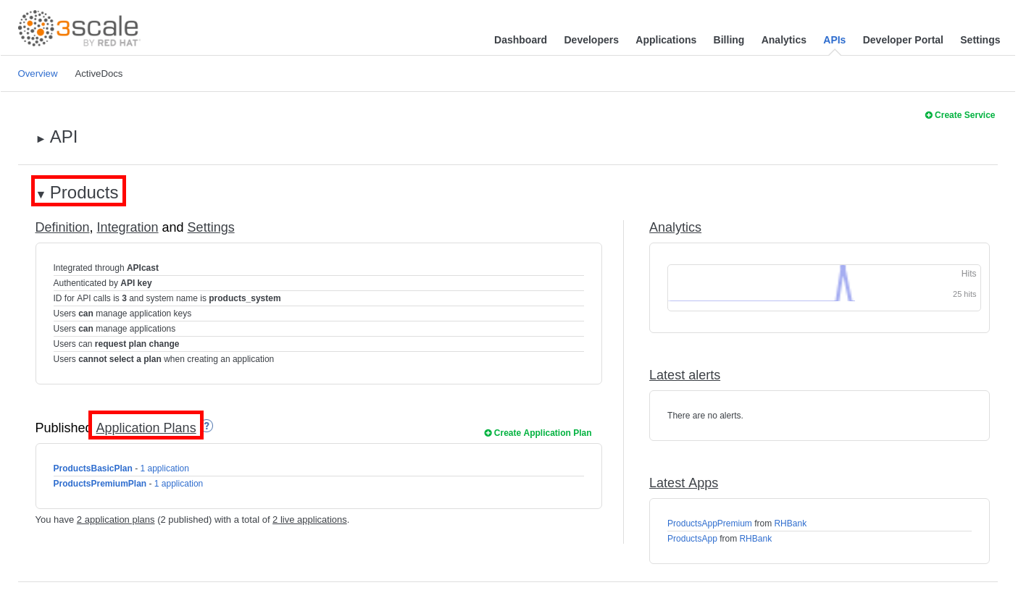Open the ProductsPremiumPlan plan
Image resolution: width=1034 pixels, height=593 pixels.
tap(99, 484)
